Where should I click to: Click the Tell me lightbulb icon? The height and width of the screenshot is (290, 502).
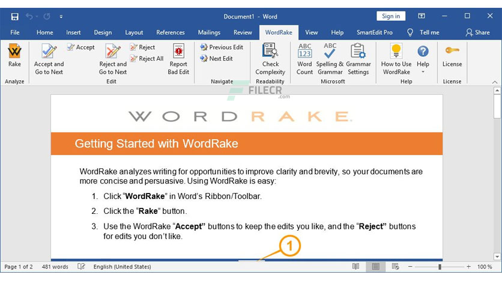coord(410,32)
